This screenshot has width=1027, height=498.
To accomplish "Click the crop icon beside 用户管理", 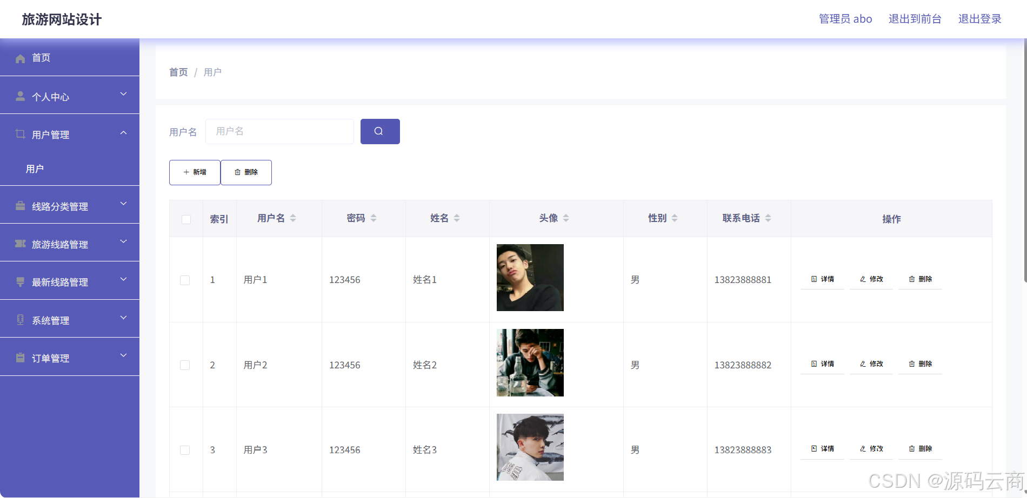I will tap(21, 134).
